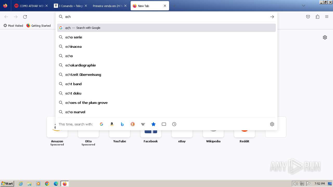The width and height of the screenshot is (333, 187).
Task: Reload the current page
Action: pos(25,17)
